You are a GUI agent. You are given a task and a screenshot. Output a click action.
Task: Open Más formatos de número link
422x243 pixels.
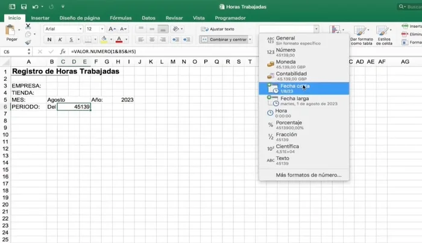click(308, 175)
